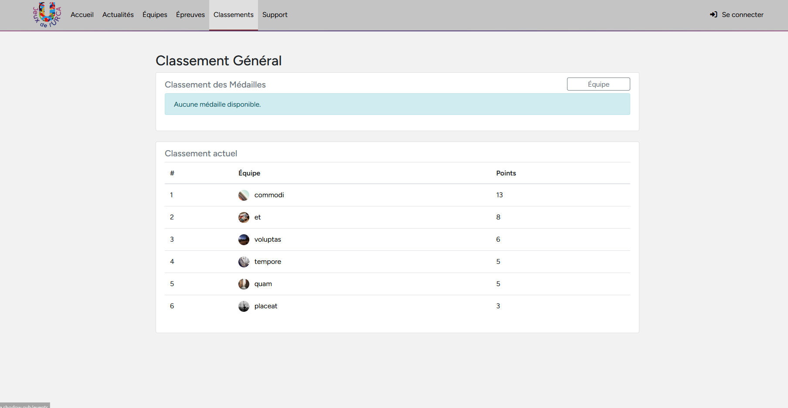
Task: Click the Points column header
Action: click(506, 173)
